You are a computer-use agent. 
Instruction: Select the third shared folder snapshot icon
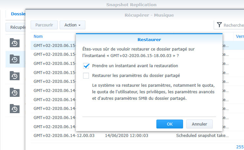coord(15,76)
